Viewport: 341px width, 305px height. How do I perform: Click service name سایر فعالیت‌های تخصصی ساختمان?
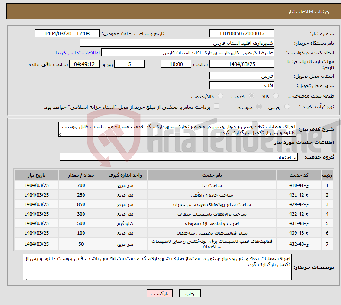pos(212,233)
